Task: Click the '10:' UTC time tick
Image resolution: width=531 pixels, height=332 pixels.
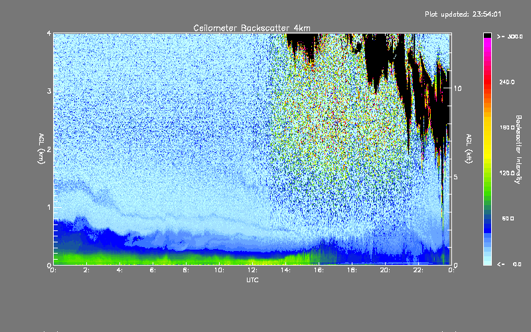Action: coord(219,270)
